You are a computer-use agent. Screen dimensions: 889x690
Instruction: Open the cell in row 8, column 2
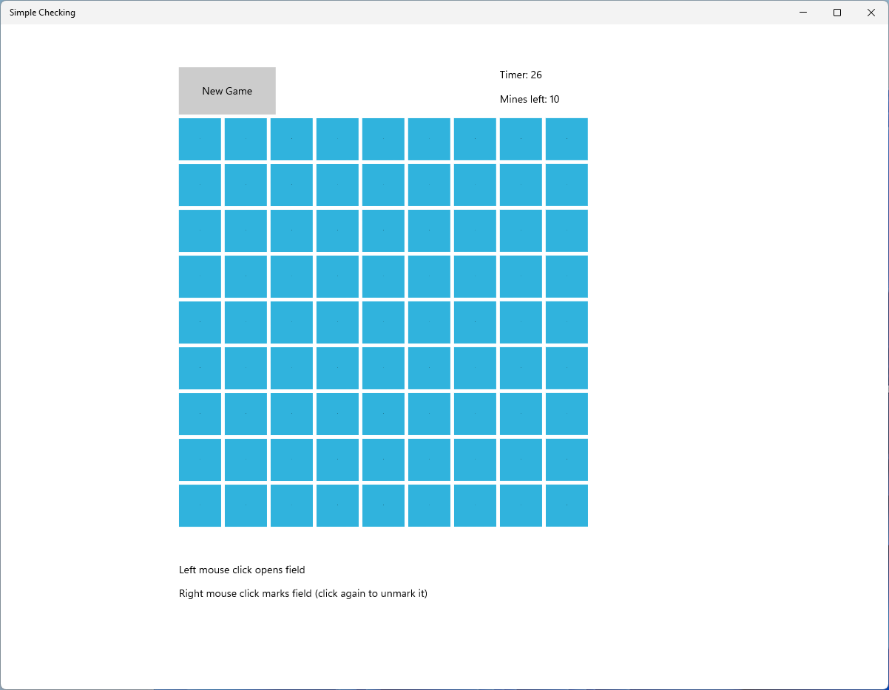click(x=246, y=460)
